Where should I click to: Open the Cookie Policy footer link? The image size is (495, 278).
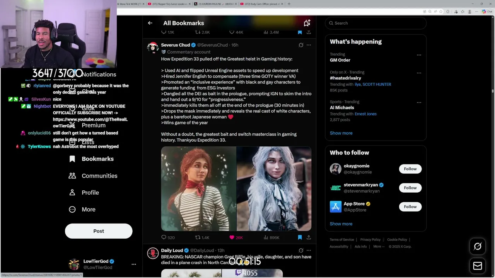tap(397, 240)
